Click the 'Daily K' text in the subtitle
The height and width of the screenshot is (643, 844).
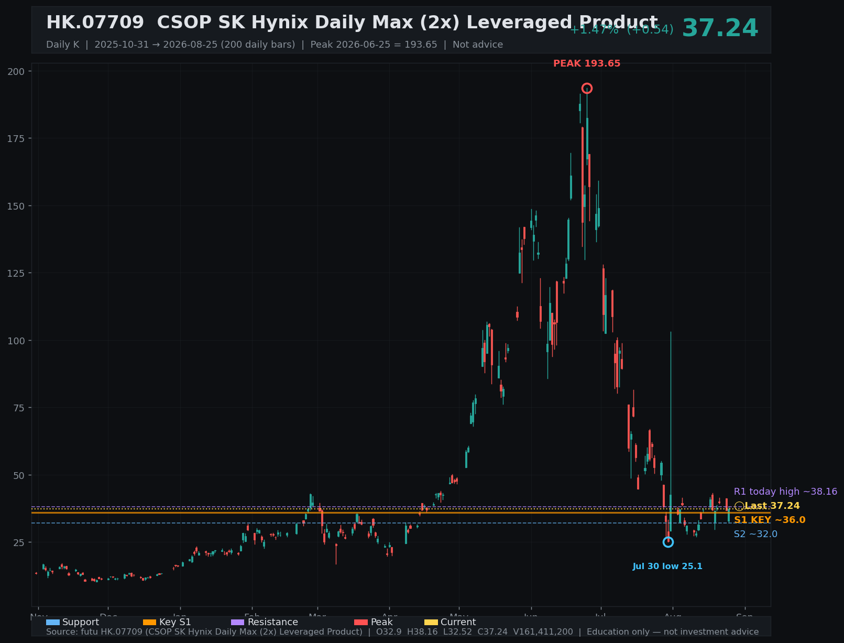(x=62, y=45)
